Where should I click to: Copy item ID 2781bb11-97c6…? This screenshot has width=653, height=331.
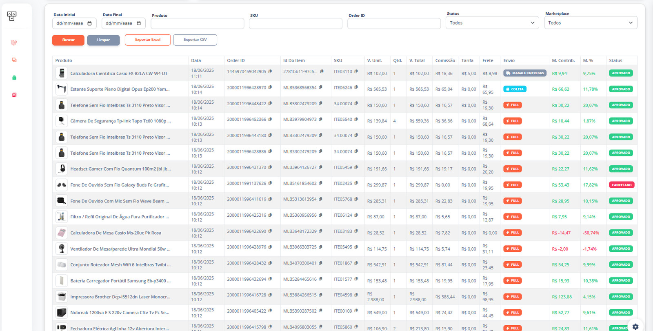coord(322,71)
